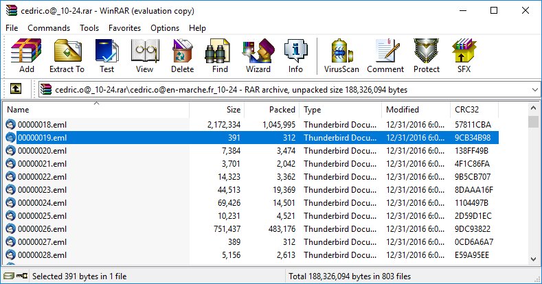Open the Comment tool
This screenshot has height=284, width=542.
(385, 56)
